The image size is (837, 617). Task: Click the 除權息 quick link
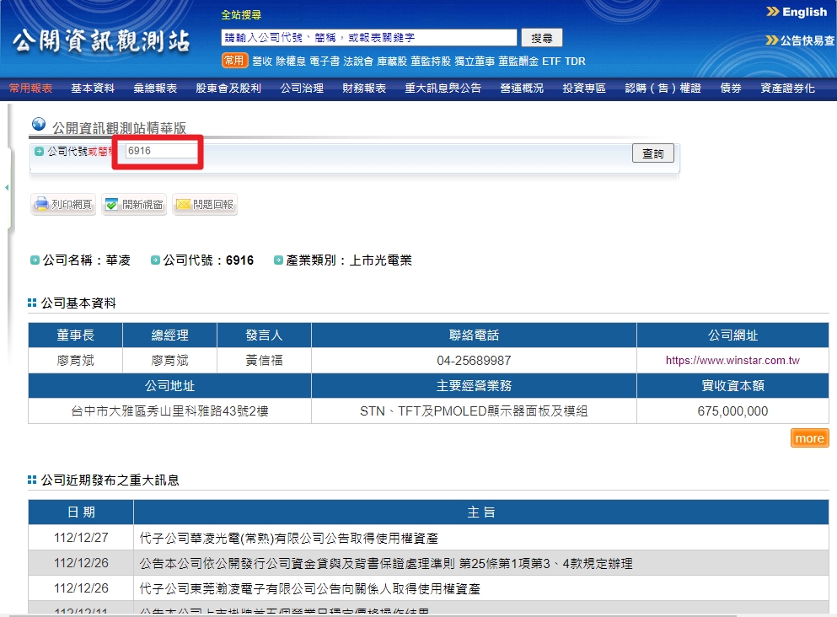291,61
